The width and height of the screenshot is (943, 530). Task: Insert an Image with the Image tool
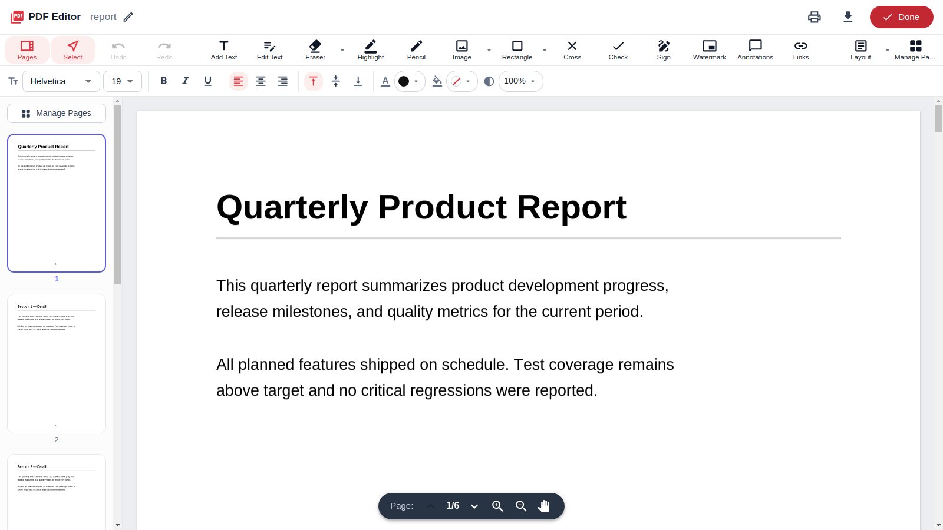[x=462, y=50]
